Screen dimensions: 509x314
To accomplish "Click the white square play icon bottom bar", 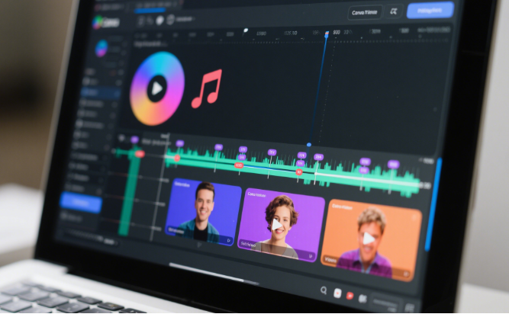I will pos(337,293).
